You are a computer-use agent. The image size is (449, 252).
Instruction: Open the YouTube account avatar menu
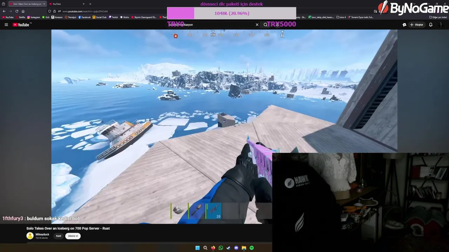pyautogui.click(x=441, y=24)
